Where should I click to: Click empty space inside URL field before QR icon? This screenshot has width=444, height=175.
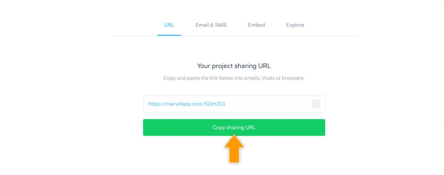(x=269, y=104)
